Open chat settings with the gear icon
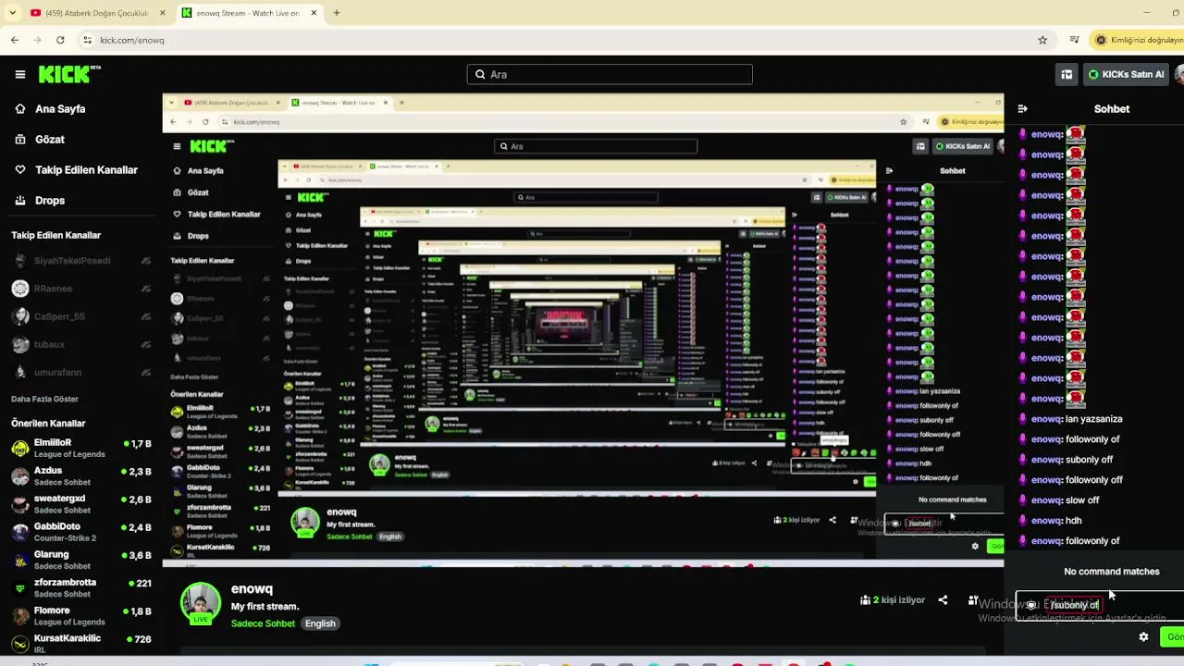The image size is (1184, 666). [x=1143, y=636]
